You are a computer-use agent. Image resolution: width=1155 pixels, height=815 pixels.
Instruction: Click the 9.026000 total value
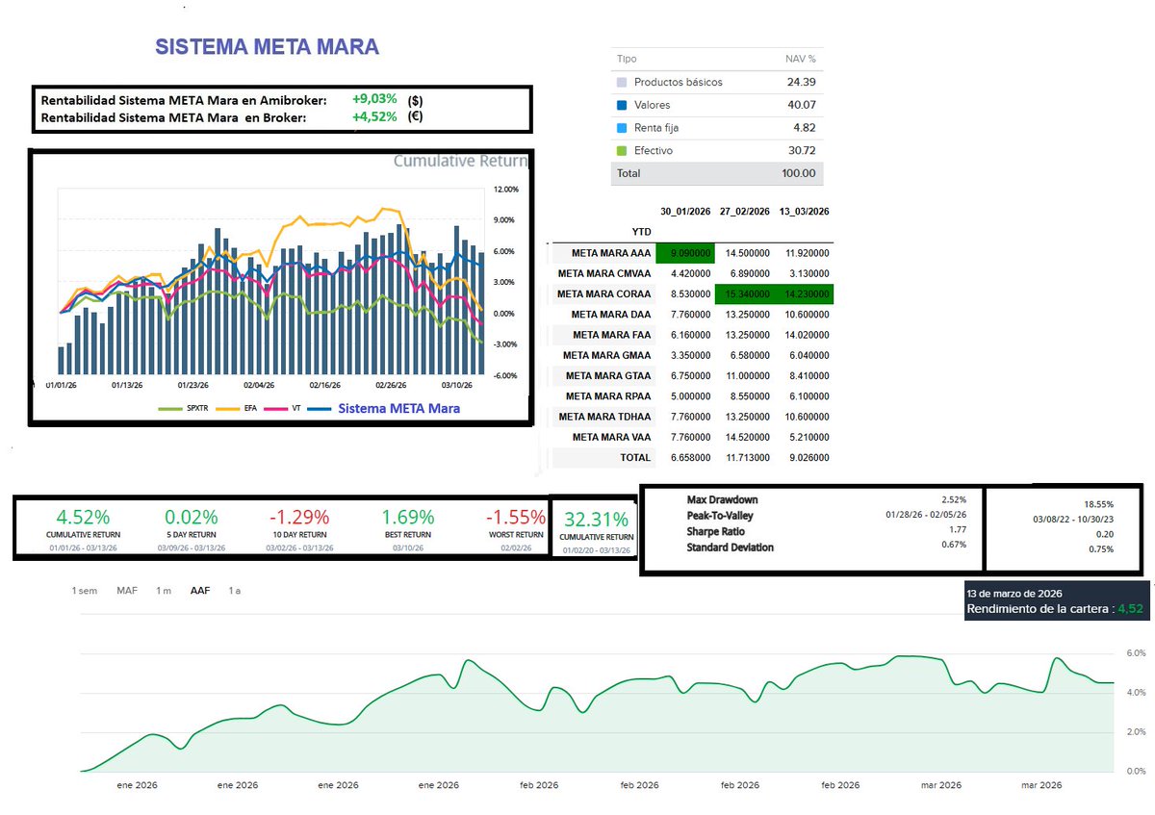coord(807,458)
